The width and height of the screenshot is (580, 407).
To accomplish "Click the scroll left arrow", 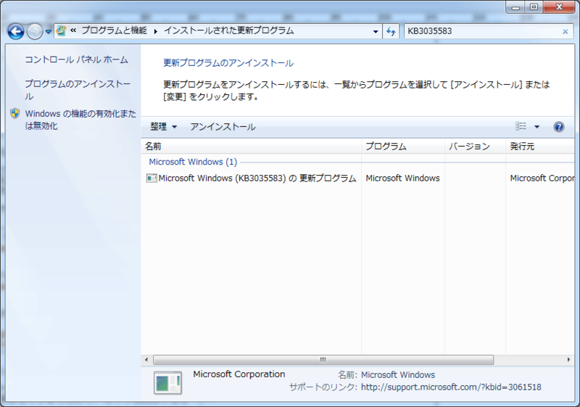I will click(x=146, y=360).
